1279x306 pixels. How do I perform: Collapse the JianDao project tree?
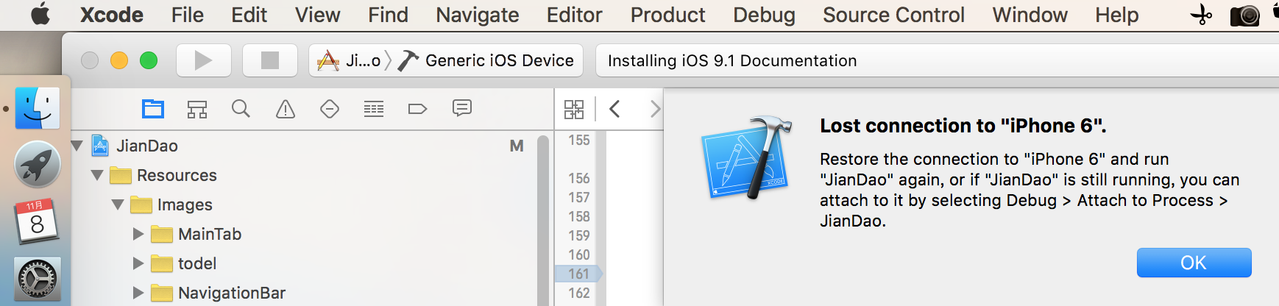point(77,146)
